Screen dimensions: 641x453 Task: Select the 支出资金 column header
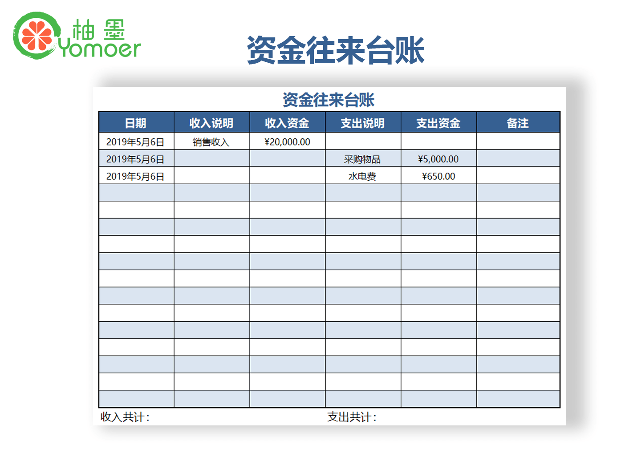(439, 123)
